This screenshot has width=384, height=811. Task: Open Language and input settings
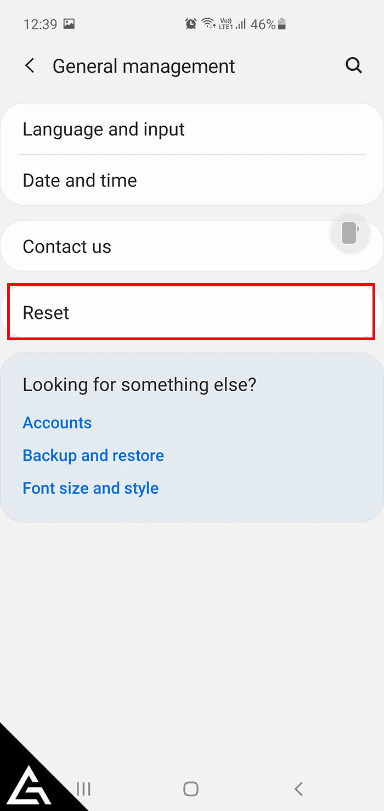coord(192,129)
